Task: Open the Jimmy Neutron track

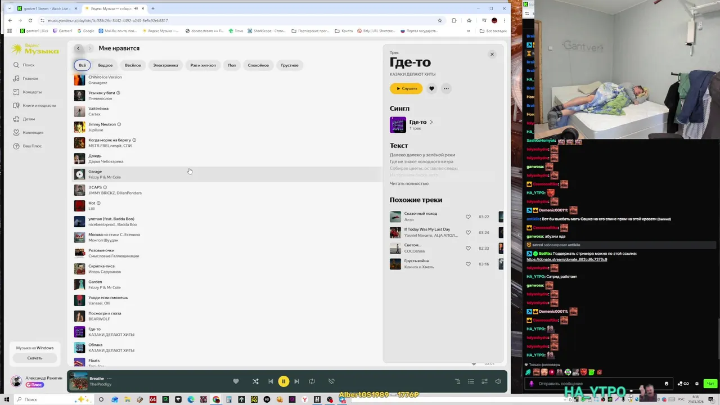Action: coord(102,124)
